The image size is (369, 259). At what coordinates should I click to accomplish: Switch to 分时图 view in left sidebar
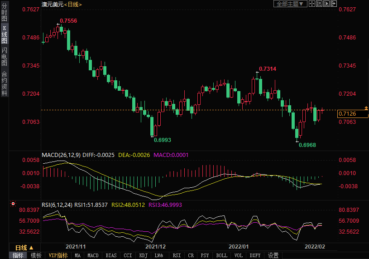coord(4,13)
